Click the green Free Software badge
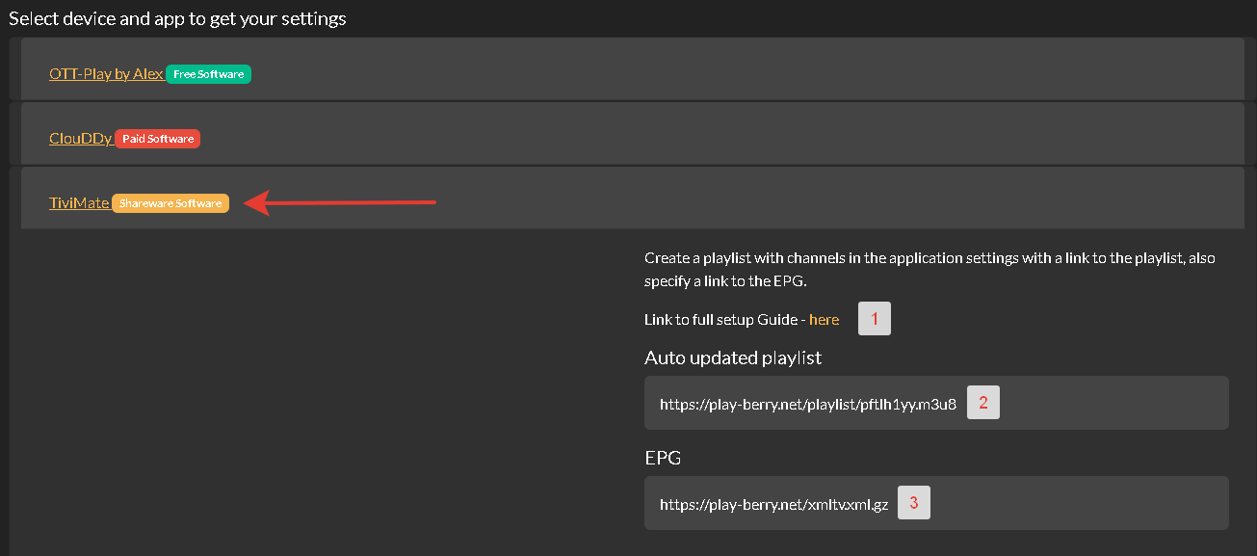 [208, 74]
